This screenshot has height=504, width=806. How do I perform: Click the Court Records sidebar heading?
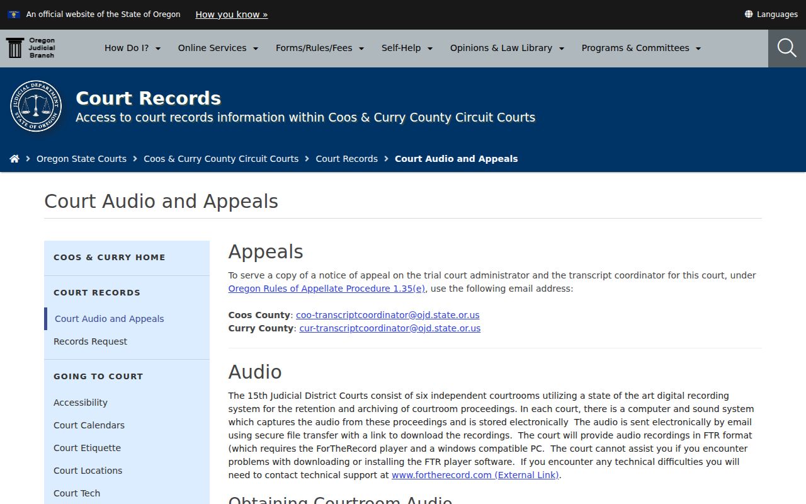click(97, 292)
